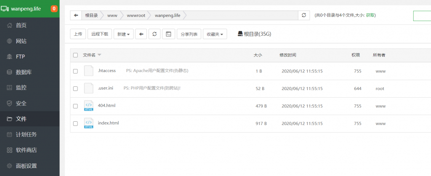Open 数据库 in the sidebar
Viewport: 431px width, 176px height.
pos(24,72)
